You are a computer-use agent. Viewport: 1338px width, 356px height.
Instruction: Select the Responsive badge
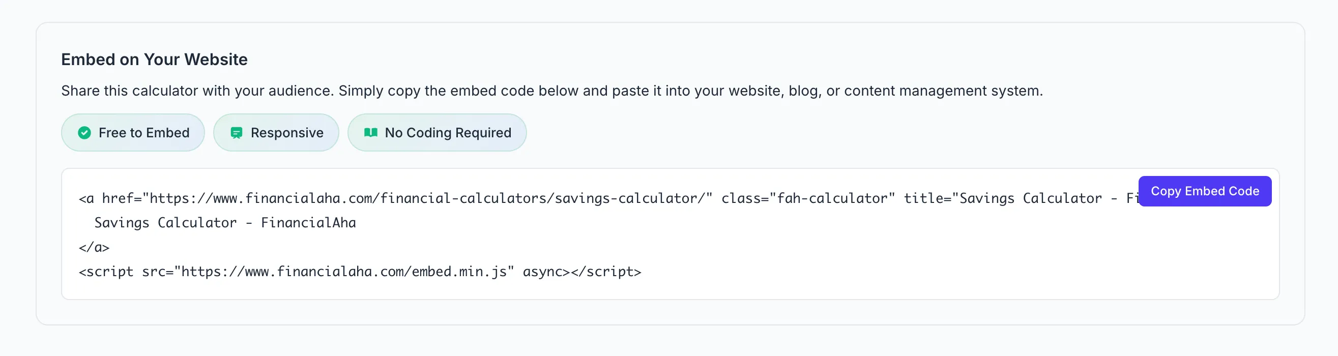click(x=276, y=132)
